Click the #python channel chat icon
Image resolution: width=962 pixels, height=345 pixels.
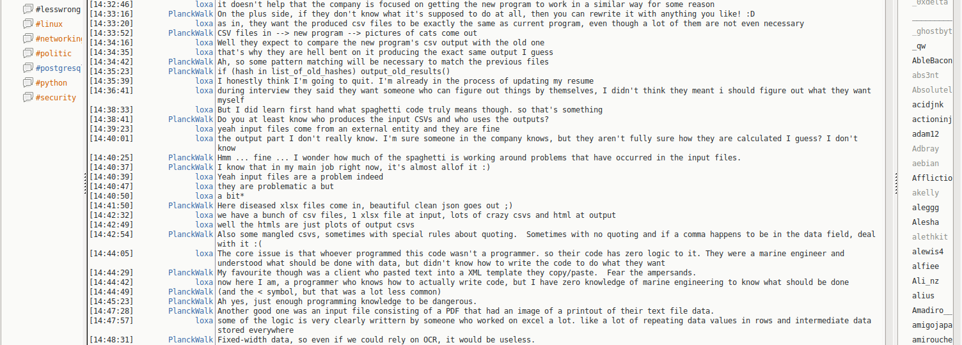[28, 82]
